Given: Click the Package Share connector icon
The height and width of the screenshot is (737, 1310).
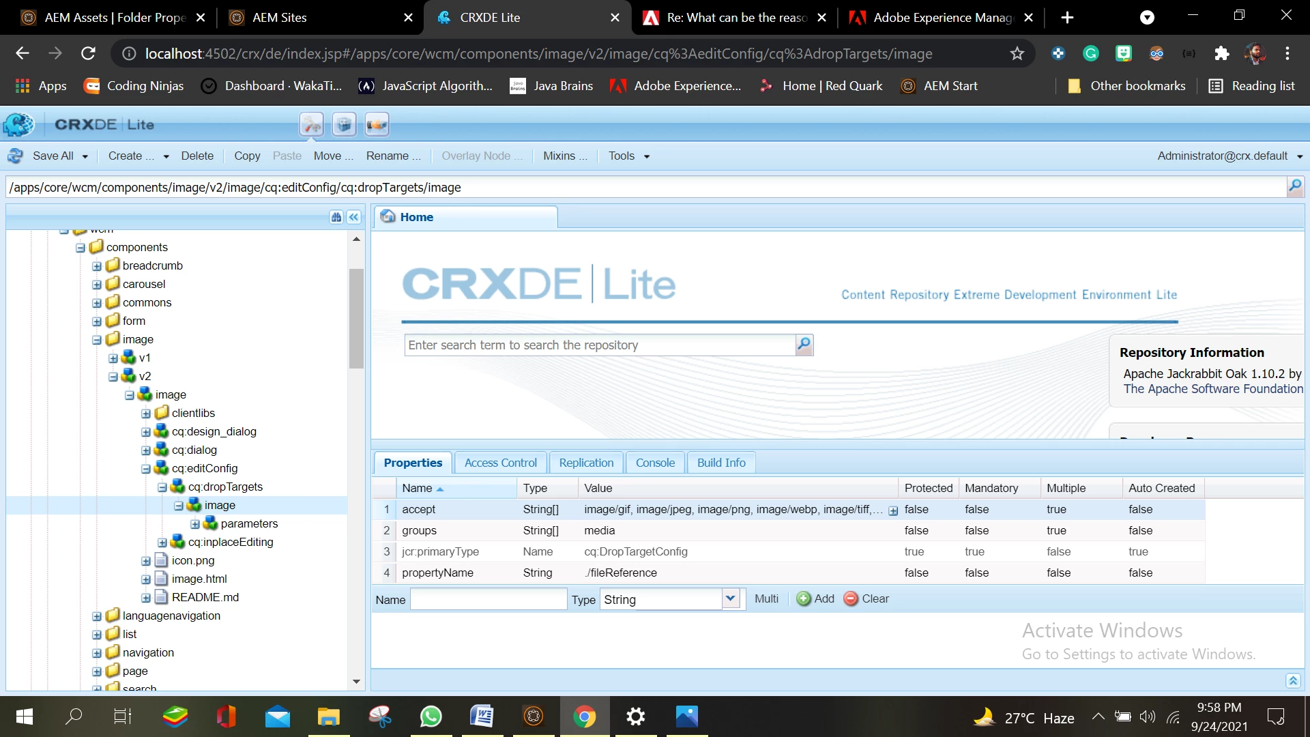Looking at the screenshot, I should pos(377,125).
